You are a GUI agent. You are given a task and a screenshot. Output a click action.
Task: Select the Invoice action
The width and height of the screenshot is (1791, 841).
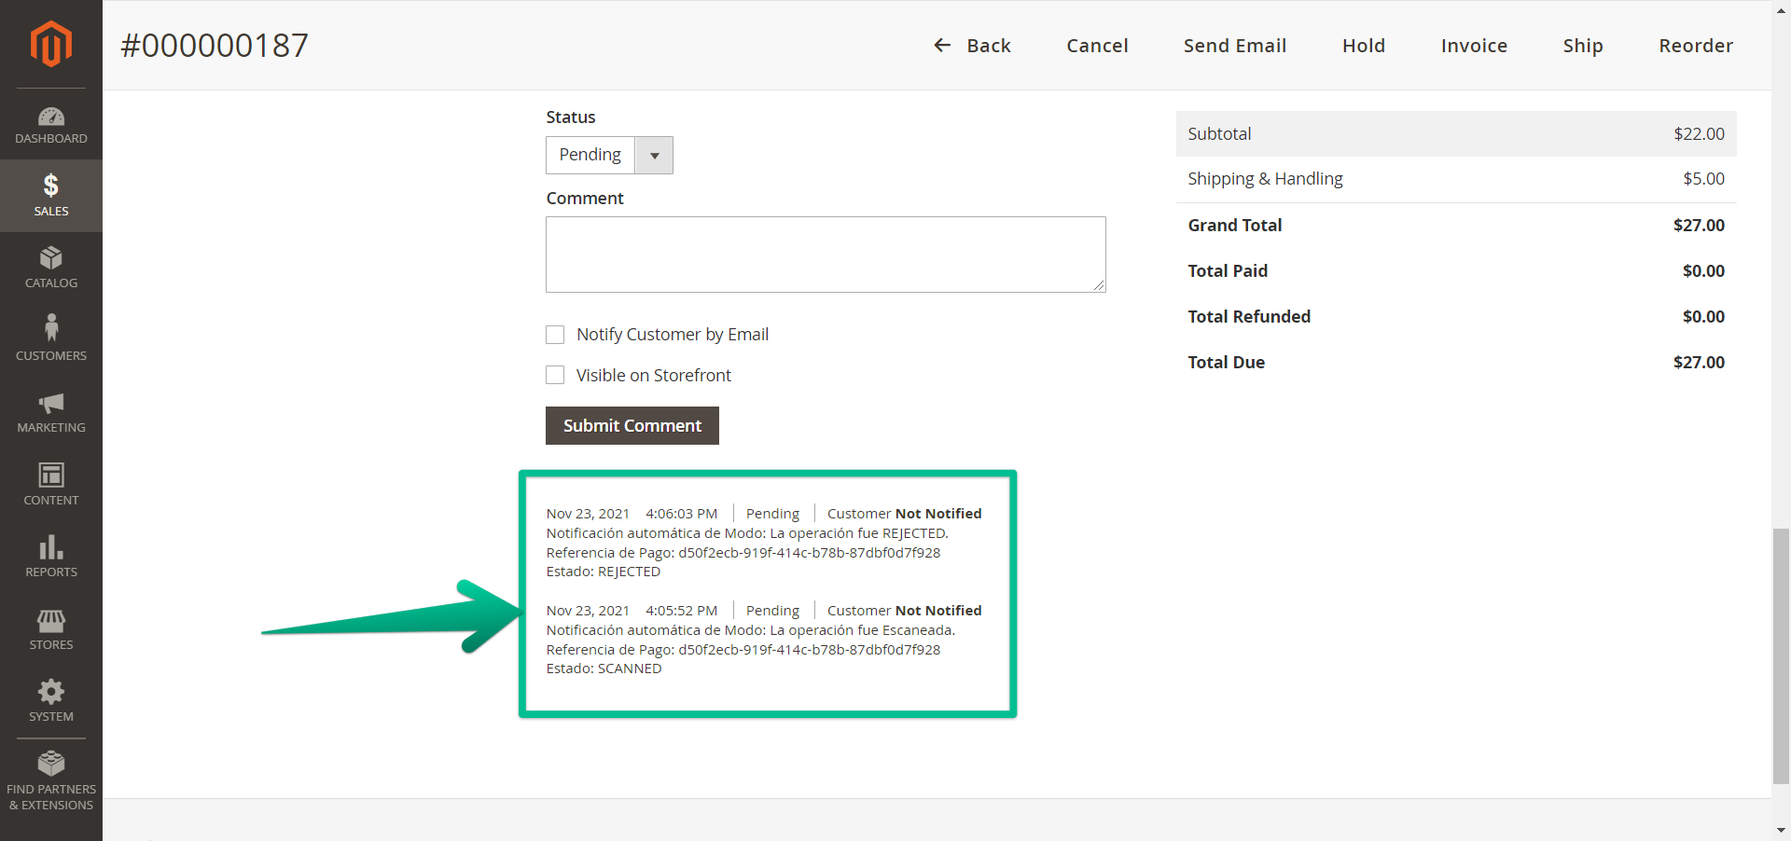(x=1473, y=46)
